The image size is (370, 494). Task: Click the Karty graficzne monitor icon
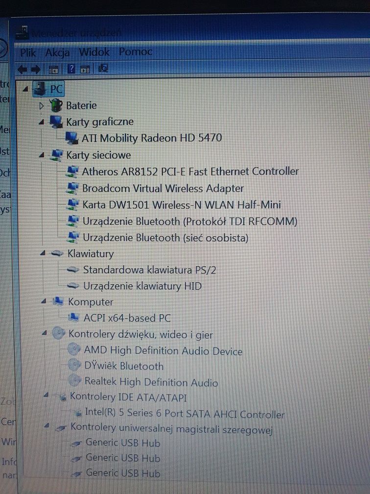[56, 122]
